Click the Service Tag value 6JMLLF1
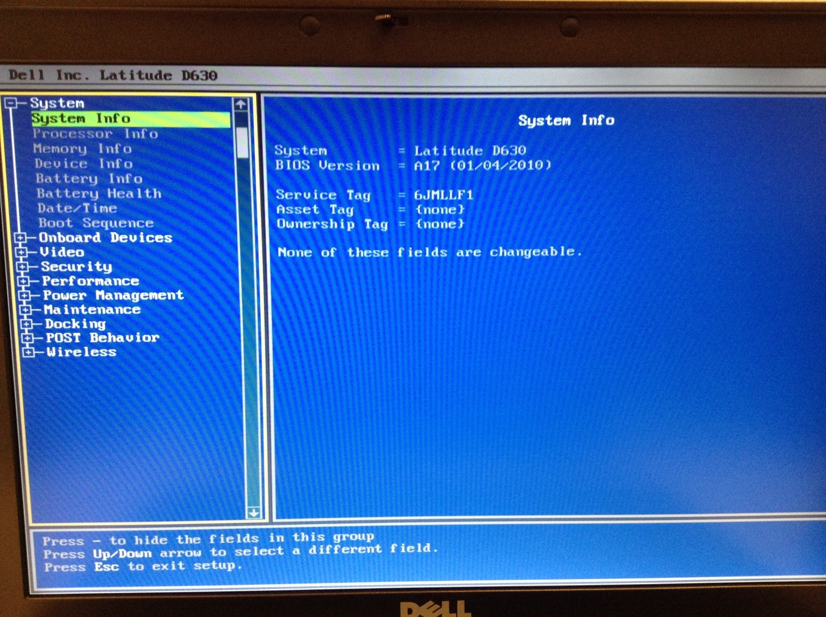Screen dimensions: 826x617 click(x=443, y=195)
